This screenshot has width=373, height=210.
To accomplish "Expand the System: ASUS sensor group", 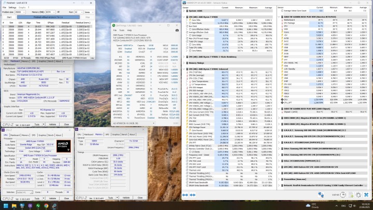I will [184, 11].
